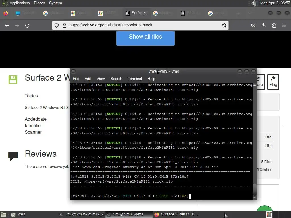
Task: Click the terminal window menu button at left of title
Action: 73,71
